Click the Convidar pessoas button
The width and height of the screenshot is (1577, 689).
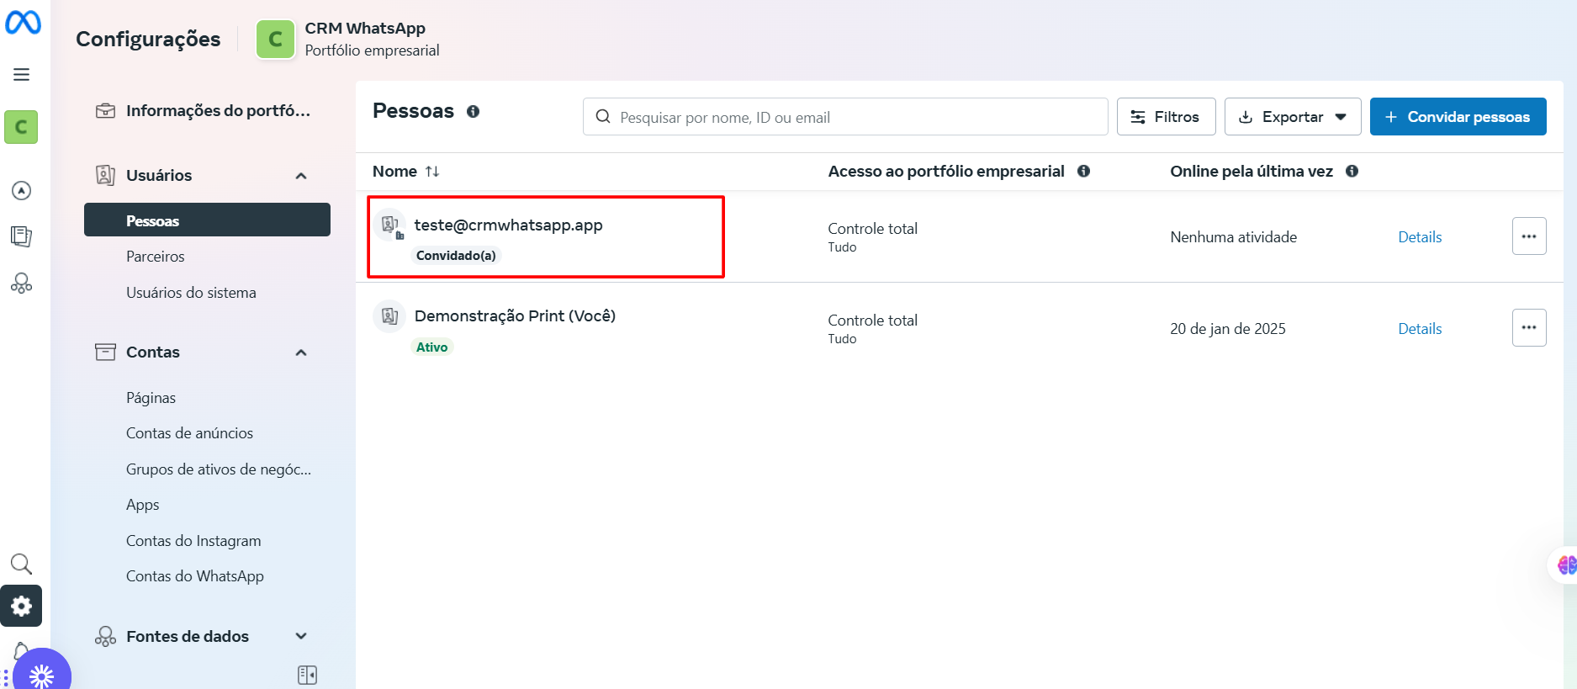tap(1457, 117)
